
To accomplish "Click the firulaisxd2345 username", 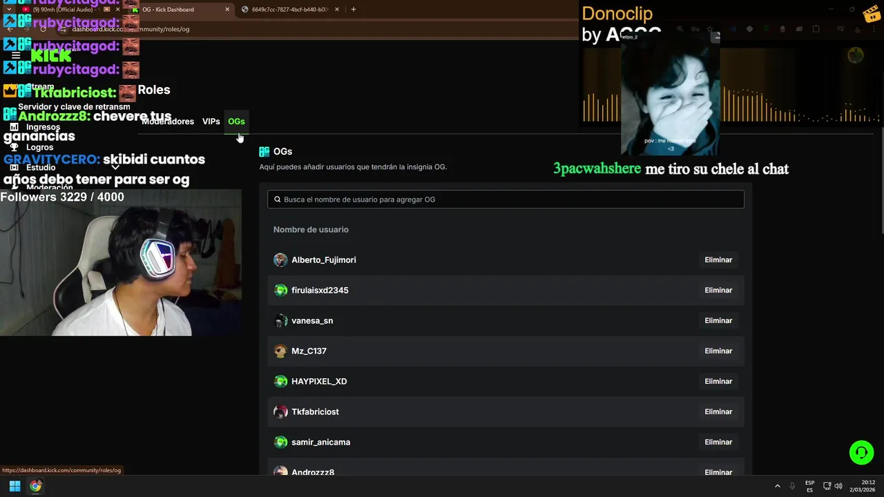I will coord(320,290).
